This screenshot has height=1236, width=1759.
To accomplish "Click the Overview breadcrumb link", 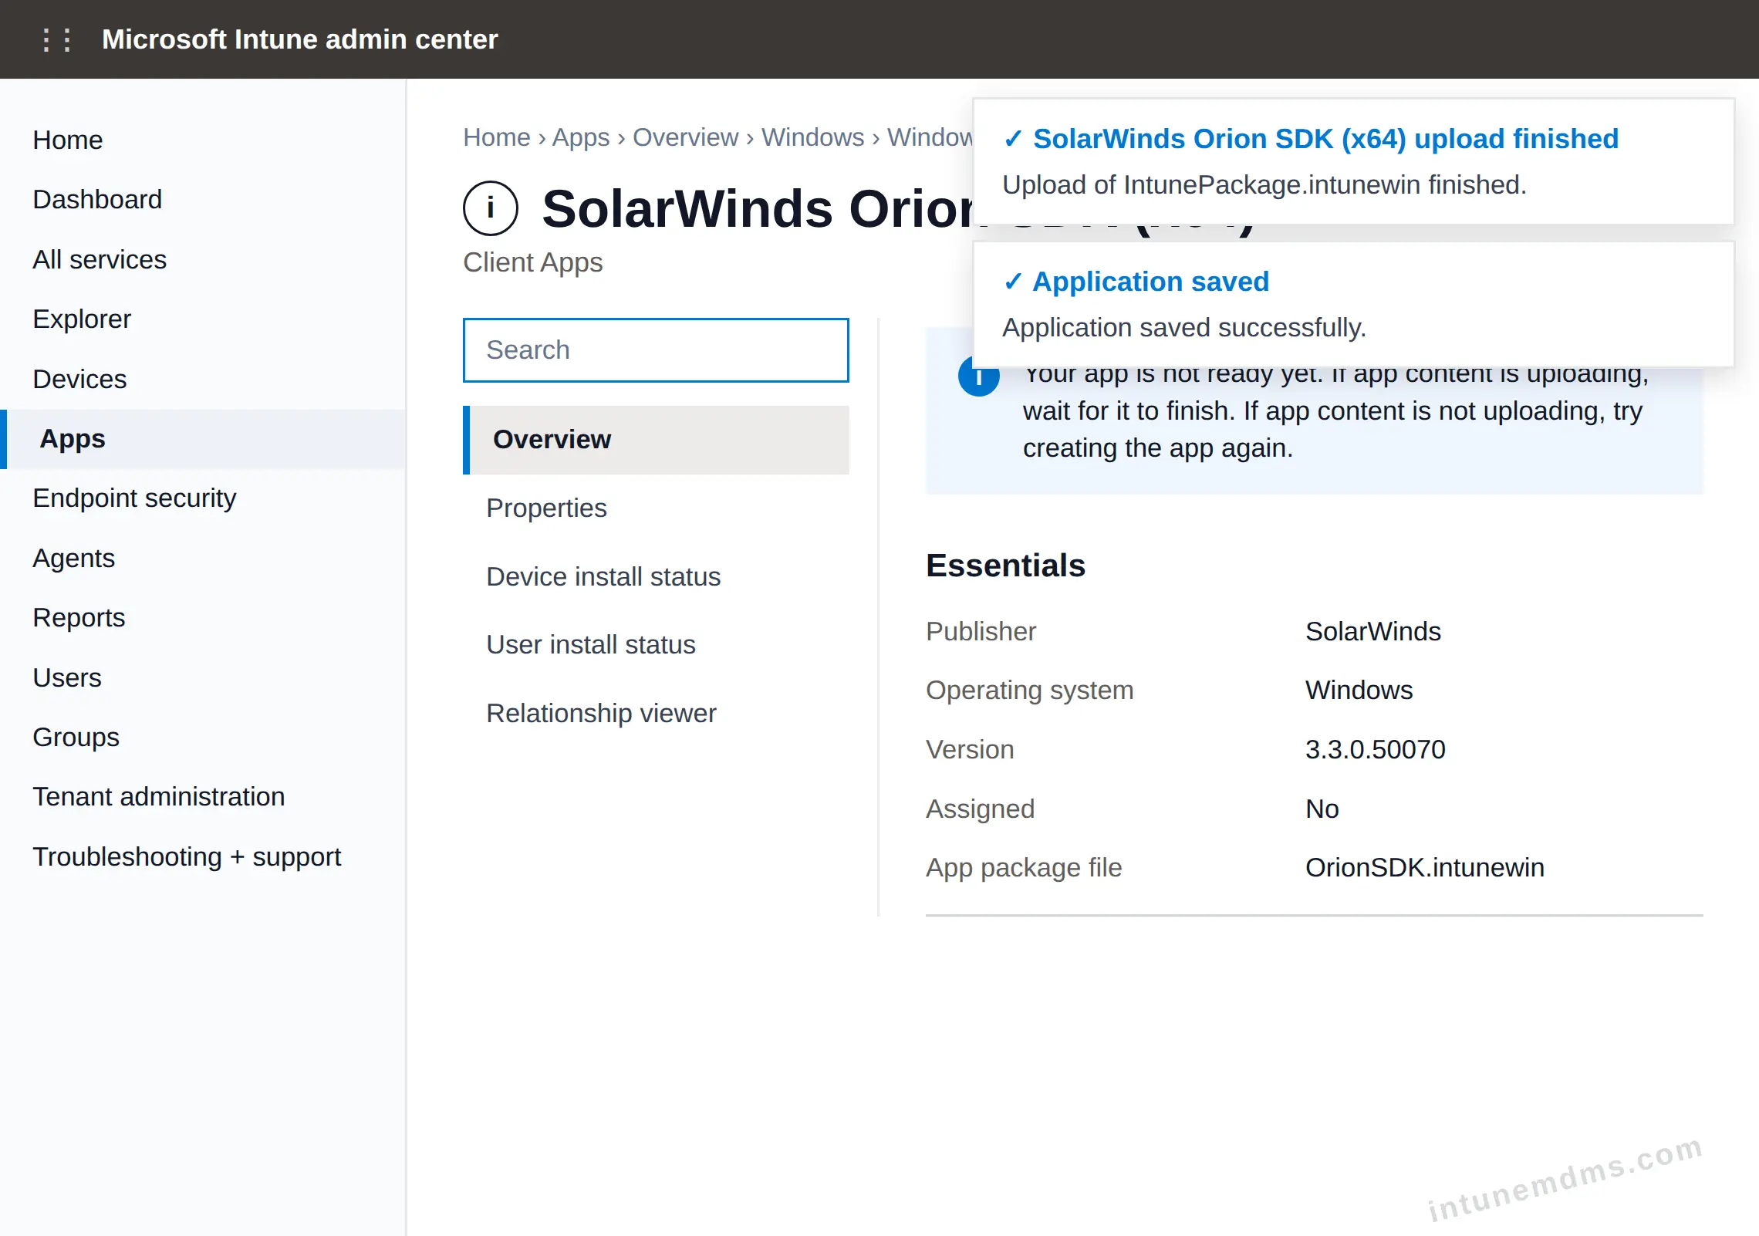I will [x=685, y=137].
